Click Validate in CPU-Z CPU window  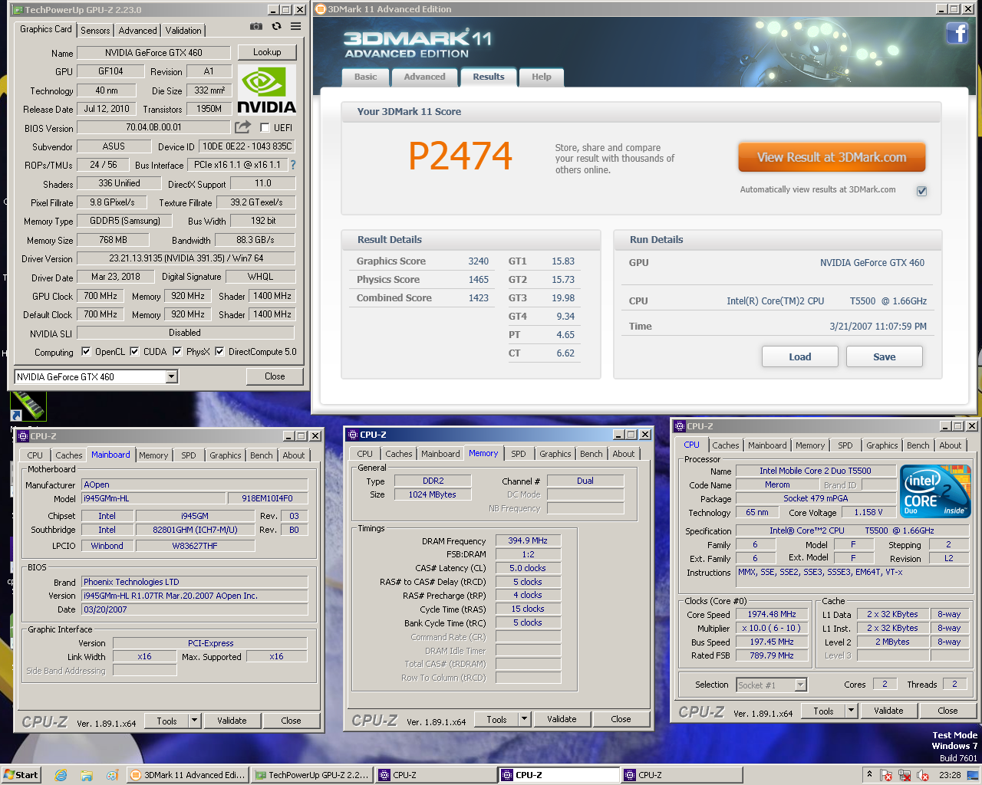click(888, 711)
